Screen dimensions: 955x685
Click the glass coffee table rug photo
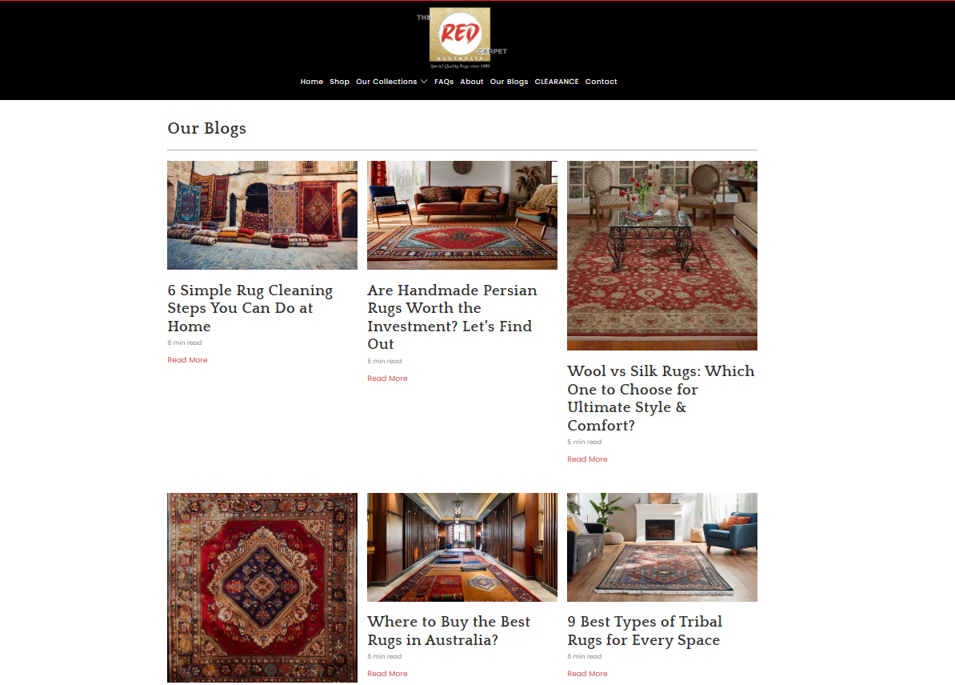[x=662, y=255]
